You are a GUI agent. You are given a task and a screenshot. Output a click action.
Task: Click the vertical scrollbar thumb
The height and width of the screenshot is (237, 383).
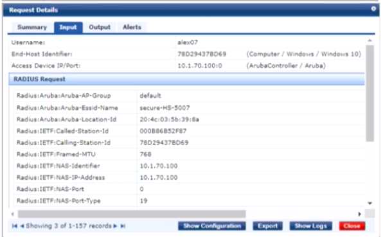click(x=370, y=93)
